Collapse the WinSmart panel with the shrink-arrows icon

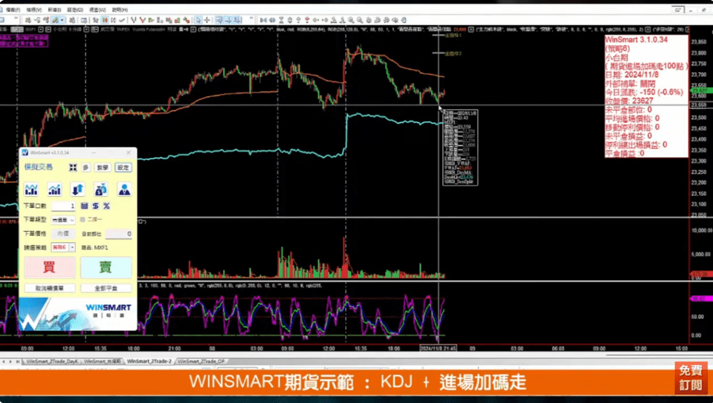pyautogui.click(x=72, y=168)
